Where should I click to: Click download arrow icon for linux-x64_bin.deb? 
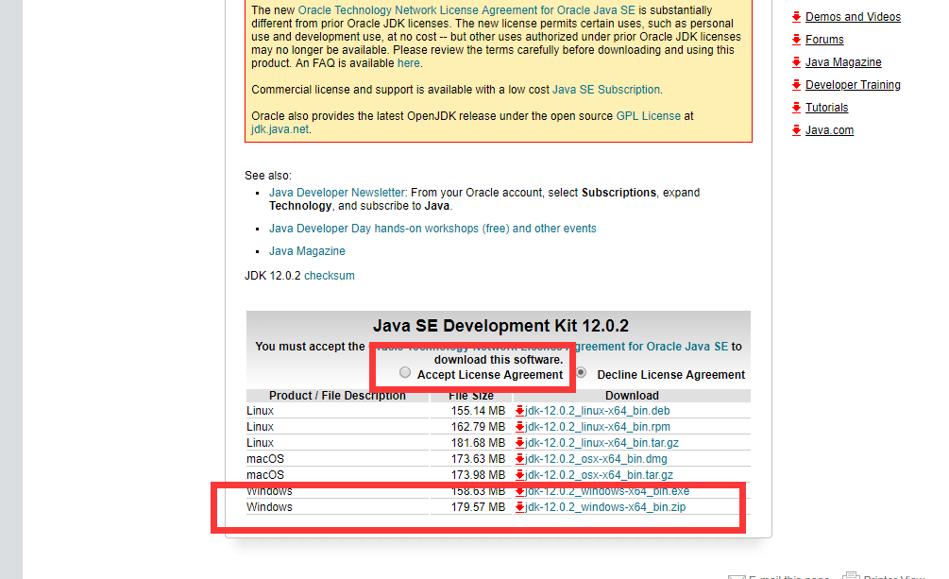pyautogui.click(x=519, y=411)
